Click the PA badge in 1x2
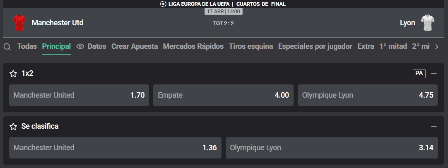The height and width of the screenshot is (168, 448). coord(419,73)
